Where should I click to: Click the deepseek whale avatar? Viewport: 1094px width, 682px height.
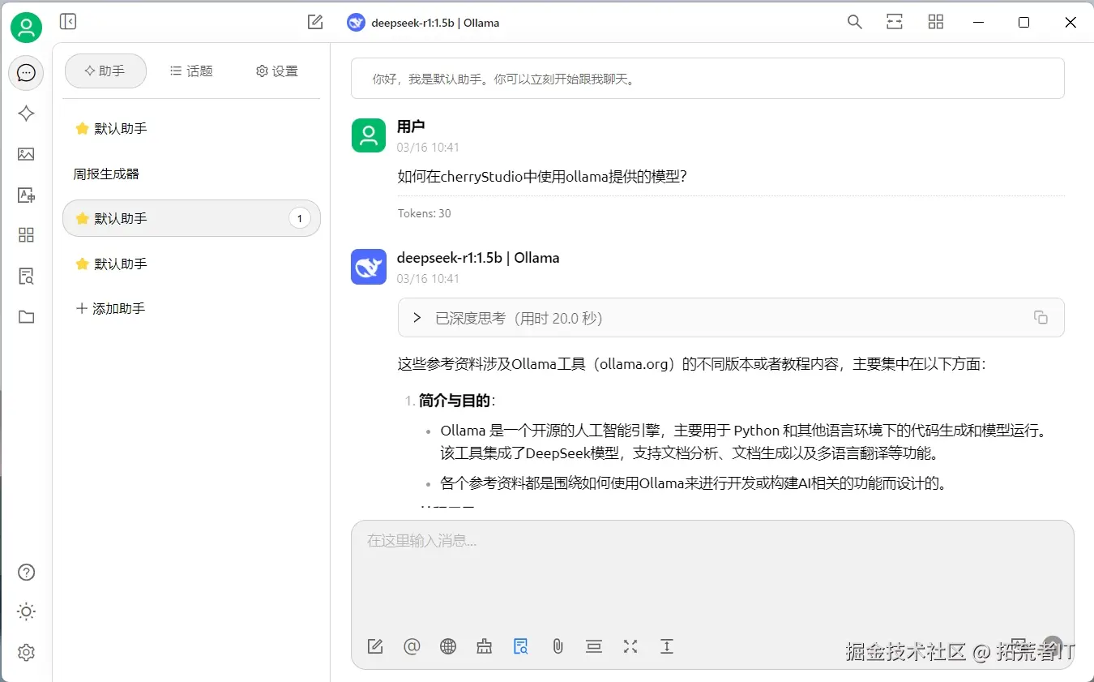tap(369, 267)
